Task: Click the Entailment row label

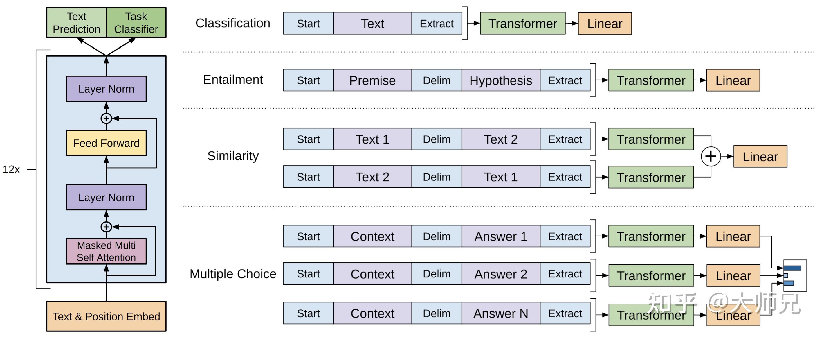Action: [x=232, y=80]
